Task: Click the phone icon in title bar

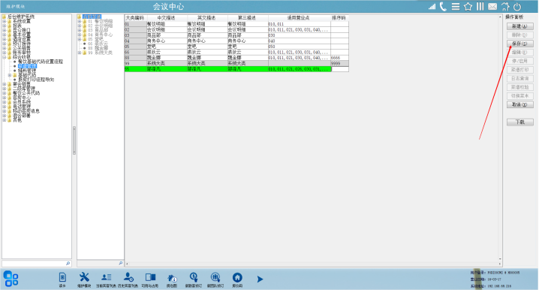Action: pos(443,7)
